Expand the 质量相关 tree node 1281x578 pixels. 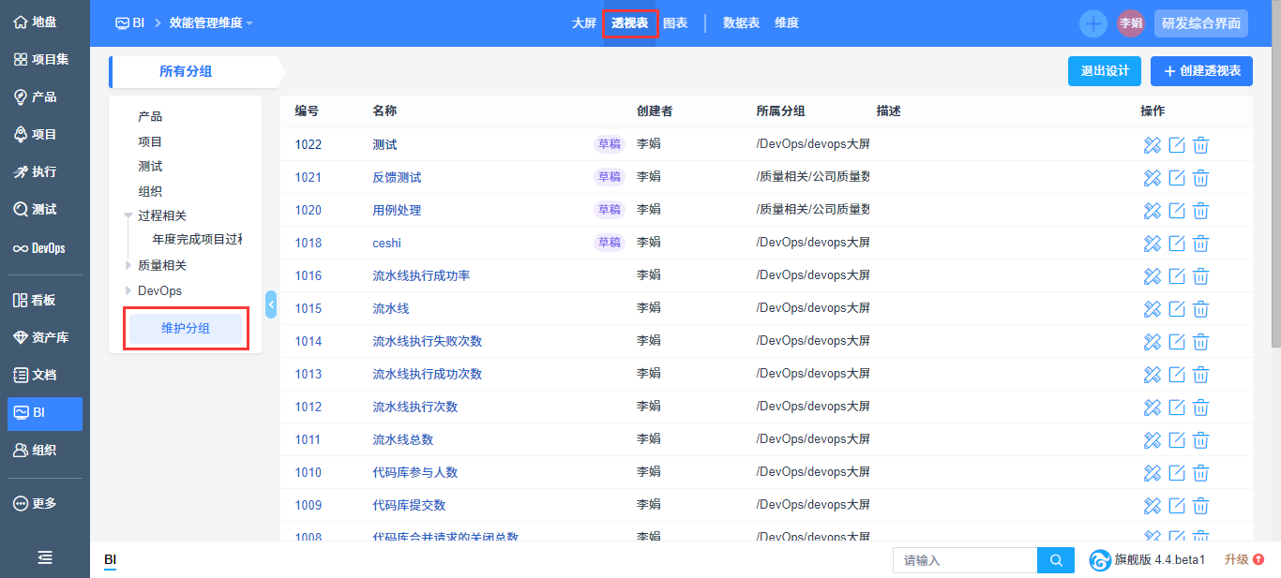pyautogui.click(x=128, y=265)
